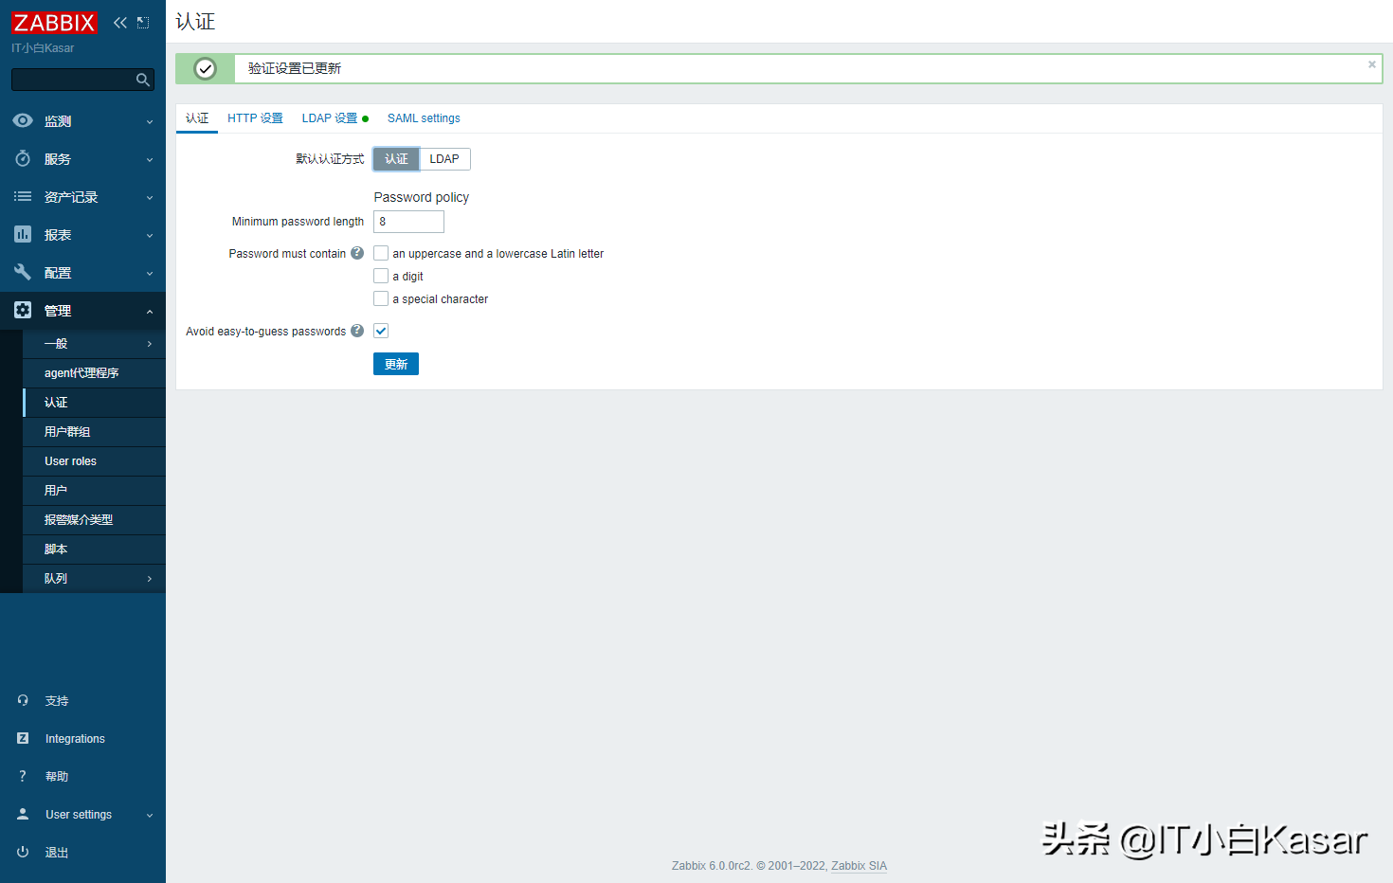Click the stopwatch icon for 服务
The width and height of the screenshot is (1393, 883).
[23, 158]
